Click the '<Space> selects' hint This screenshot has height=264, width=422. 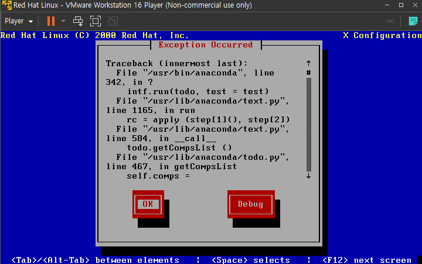pos(251,260)
